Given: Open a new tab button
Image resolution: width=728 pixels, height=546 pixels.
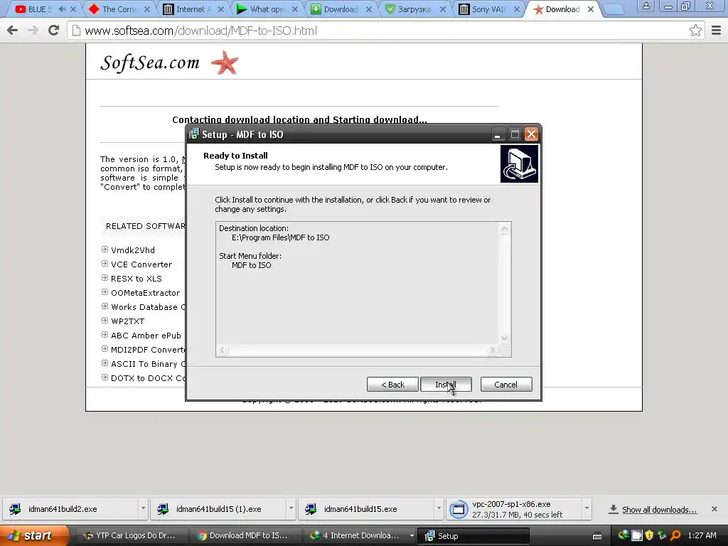Looking at the screenshot, I should coord(614,10).
